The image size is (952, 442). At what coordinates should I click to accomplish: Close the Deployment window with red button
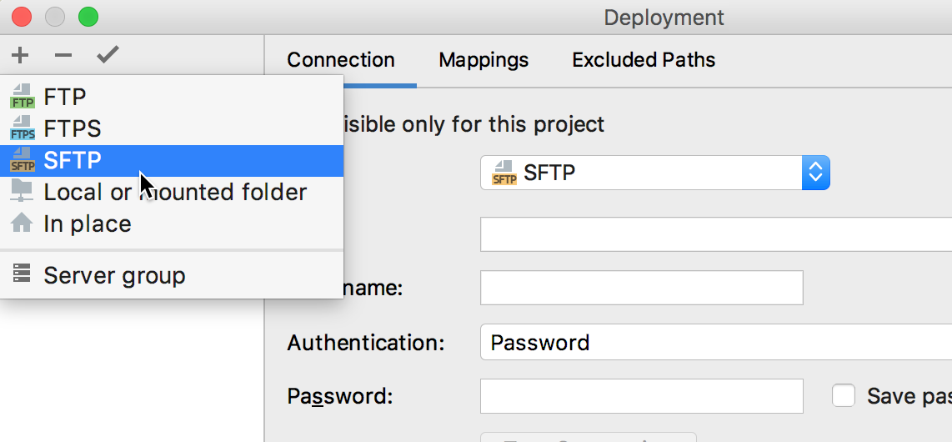pos(21,17)
